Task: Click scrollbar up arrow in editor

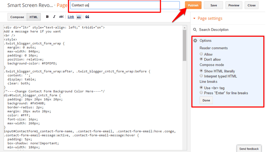Action: click(185, 28)
